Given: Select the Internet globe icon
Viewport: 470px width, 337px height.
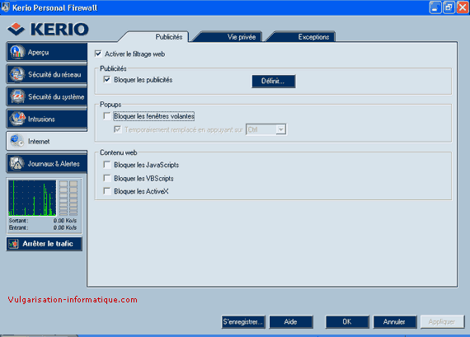Looking at the screenshot, I should click(x=17, y=141).
